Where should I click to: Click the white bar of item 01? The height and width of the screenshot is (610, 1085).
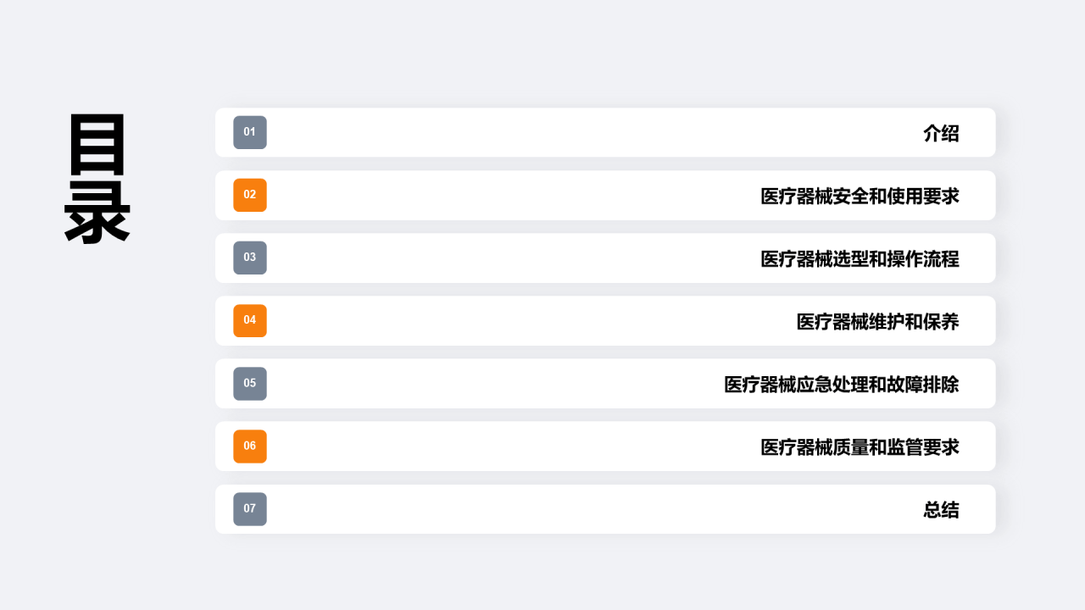click(605, 132)
